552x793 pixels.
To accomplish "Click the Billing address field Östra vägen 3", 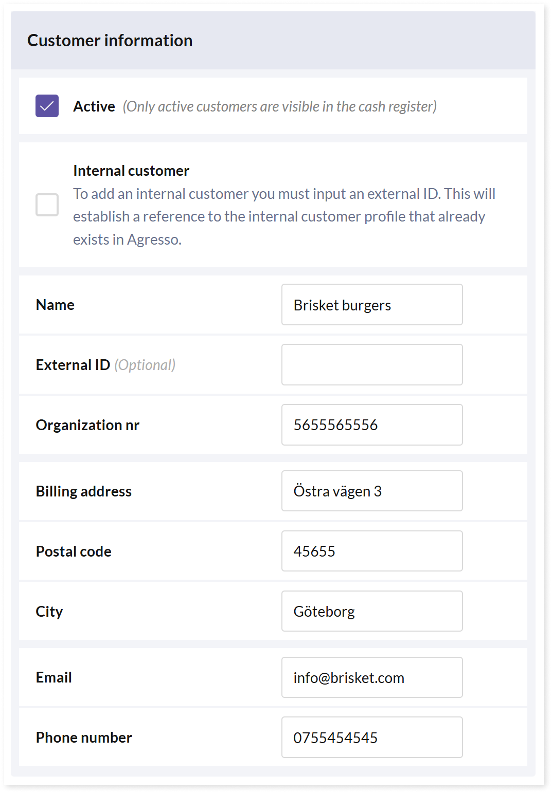I will pyautogui.click(x=372, y=491).
